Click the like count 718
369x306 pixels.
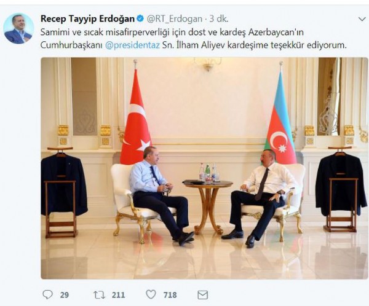170,295
